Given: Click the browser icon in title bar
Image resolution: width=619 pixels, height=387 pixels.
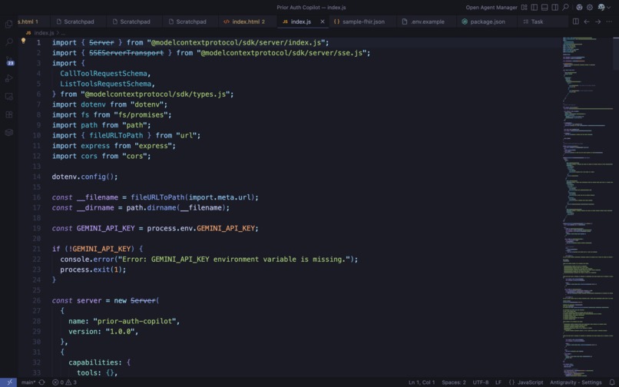Looking at the screenshot, I should 579,8.
